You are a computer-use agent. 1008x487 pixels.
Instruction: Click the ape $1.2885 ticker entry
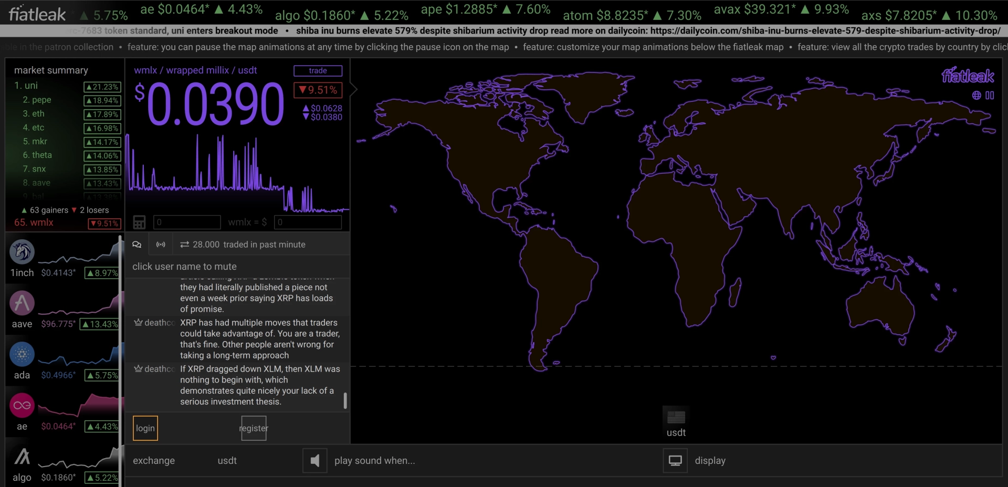(486, 9)
